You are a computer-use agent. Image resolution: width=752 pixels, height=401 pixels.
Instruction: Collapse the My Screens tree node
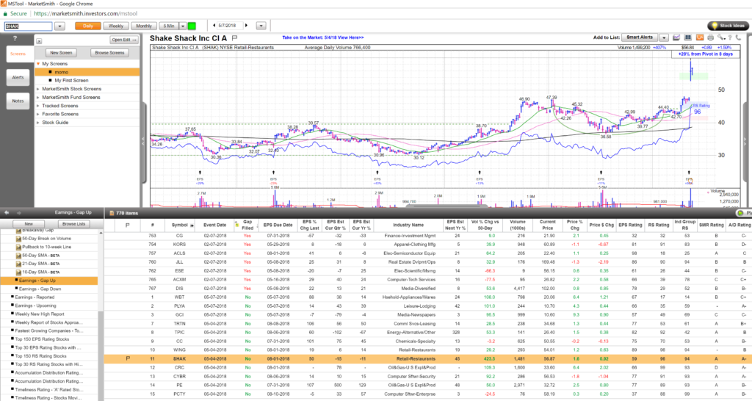click(38, 64)
